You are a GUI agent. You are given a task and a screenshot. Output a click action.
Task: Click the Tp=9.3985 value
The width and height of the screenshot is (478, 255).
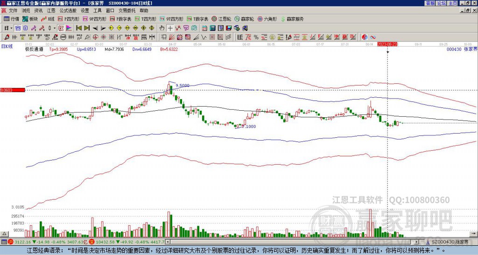click(x=59, y=49)
